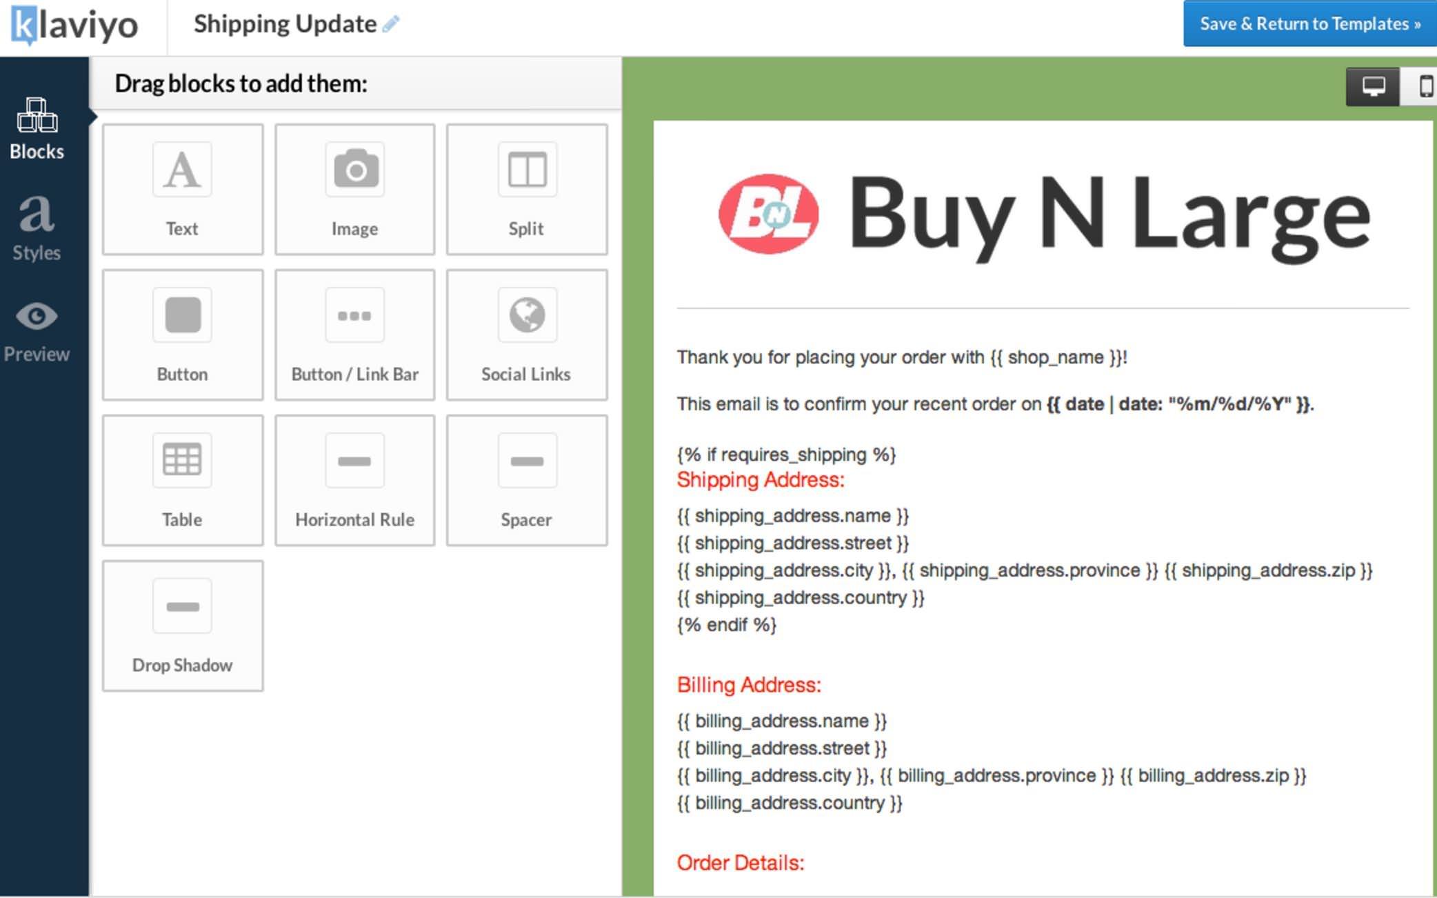Click Save & Return to Templates
Image resolution: width=1437 pixels, height=898 pixels.
click(1309, 23)
